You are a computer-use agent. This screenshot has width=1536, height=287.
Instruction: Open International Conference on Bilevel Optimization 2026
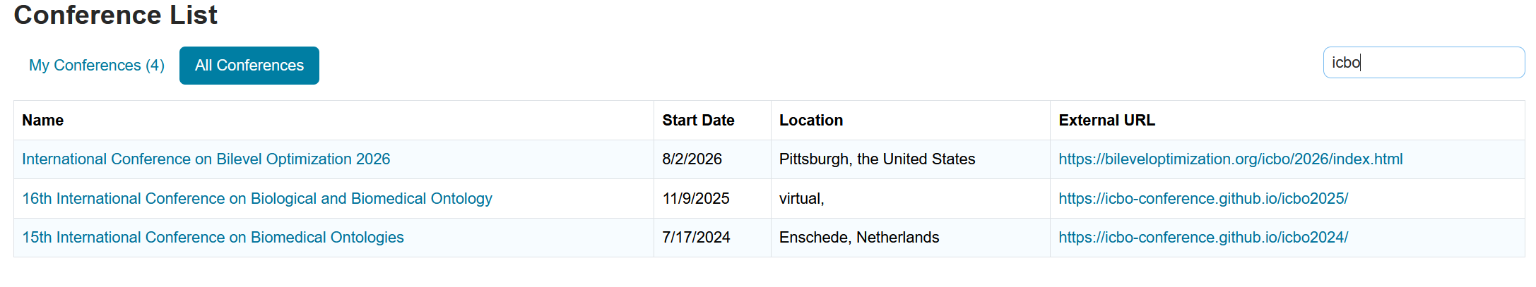(x=206, y=159)
